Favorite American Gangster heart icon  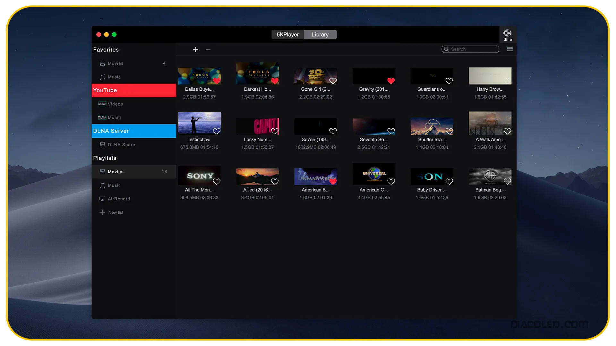[x=391, y=181]
